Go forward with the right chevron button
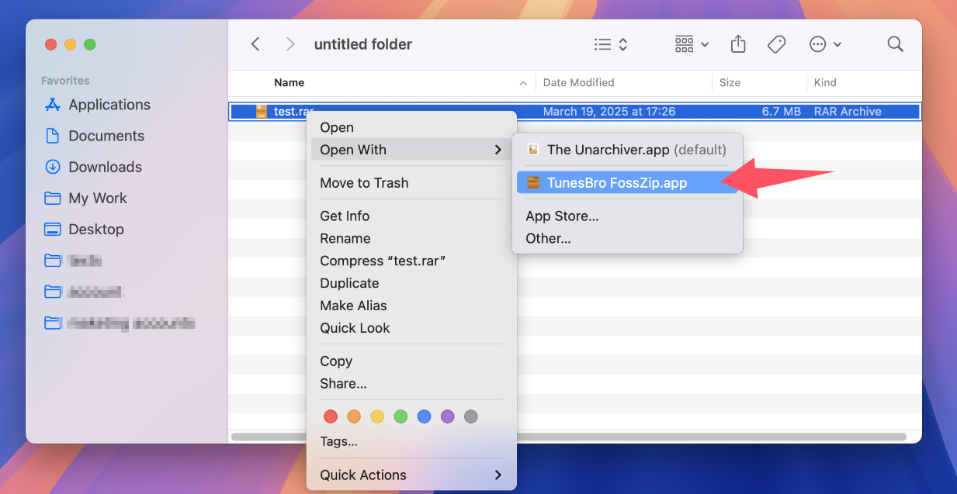This screenshot has height=494, width=957. click(x=290, y=44)
